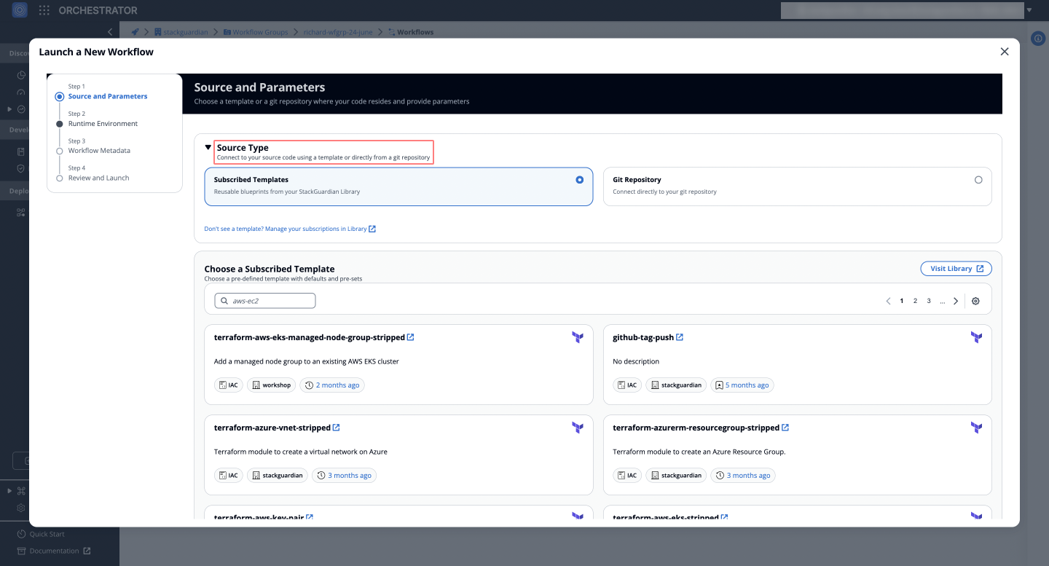Open richard-wfgrp-24-june in the breadcrumb

(x=338, y=32)
